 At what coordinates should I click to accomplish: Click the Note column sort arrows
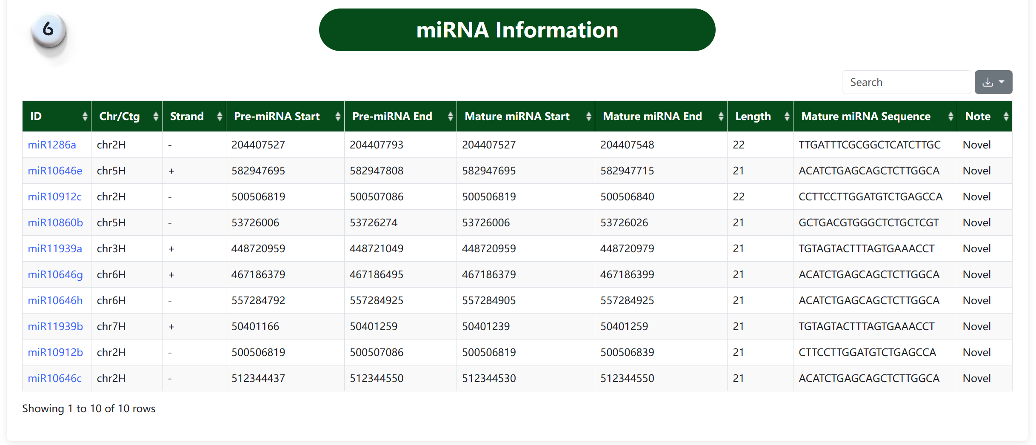click(1006, 116)
